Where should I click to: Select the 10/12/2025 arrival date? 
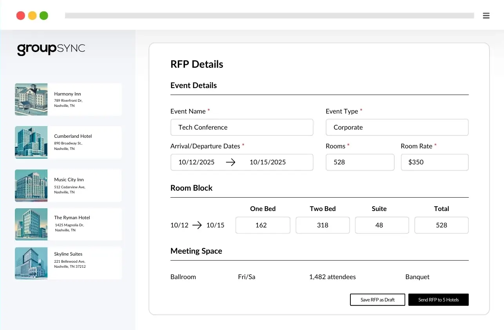coord(196,162)
